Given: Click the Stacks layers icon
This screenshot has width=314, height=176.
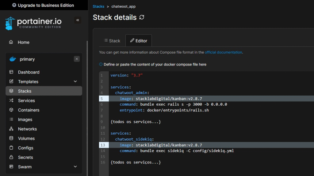Looking at the screenshot, I should tap(11, 91).
